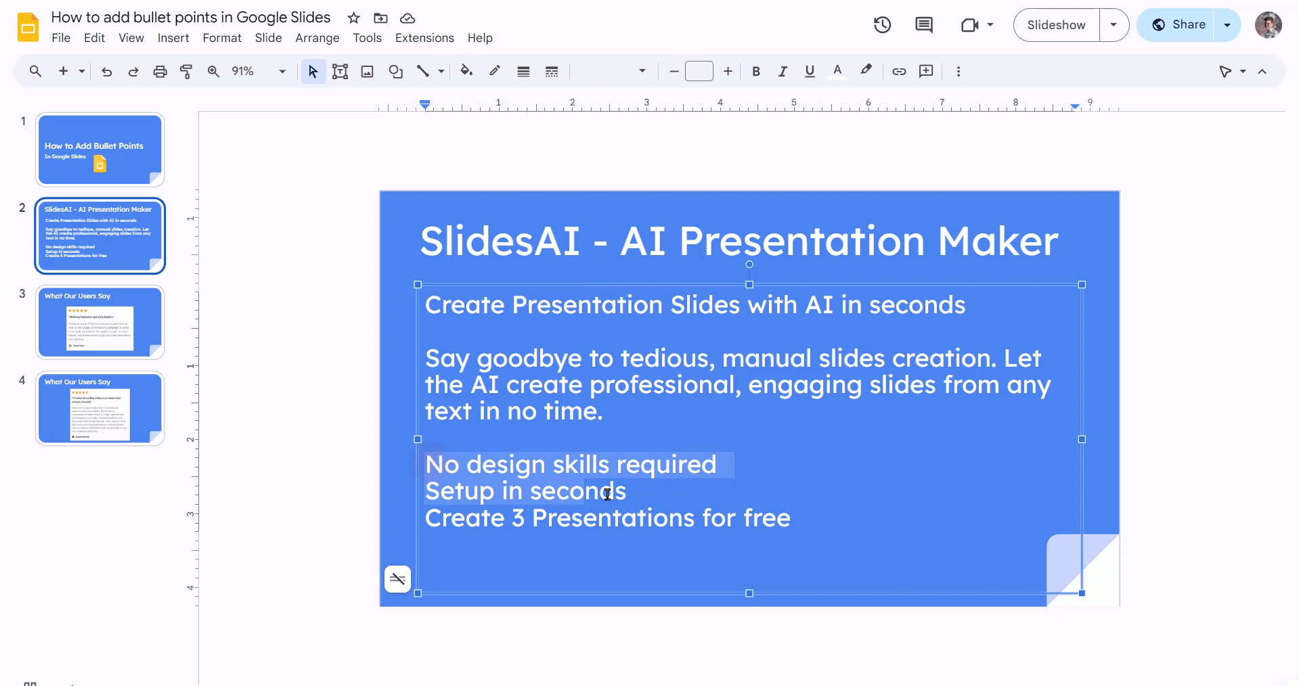Open the Text color picker

pos(837,71)
